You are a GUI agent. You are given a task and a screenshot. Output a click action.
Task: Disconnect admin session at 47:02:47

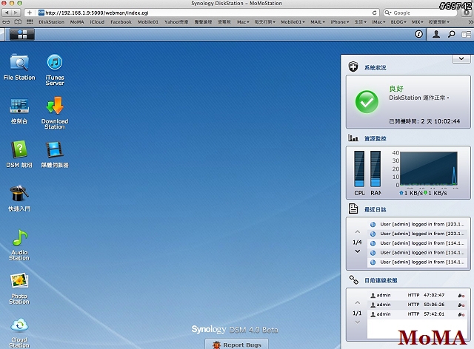click(461, 296)
